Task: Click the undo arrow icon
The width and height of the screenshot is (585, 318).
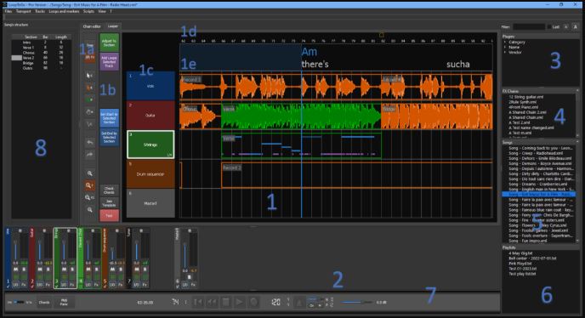Action: 89,143
